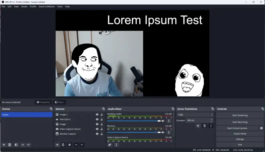Delete the selected source with trash icon

point(63,145)
